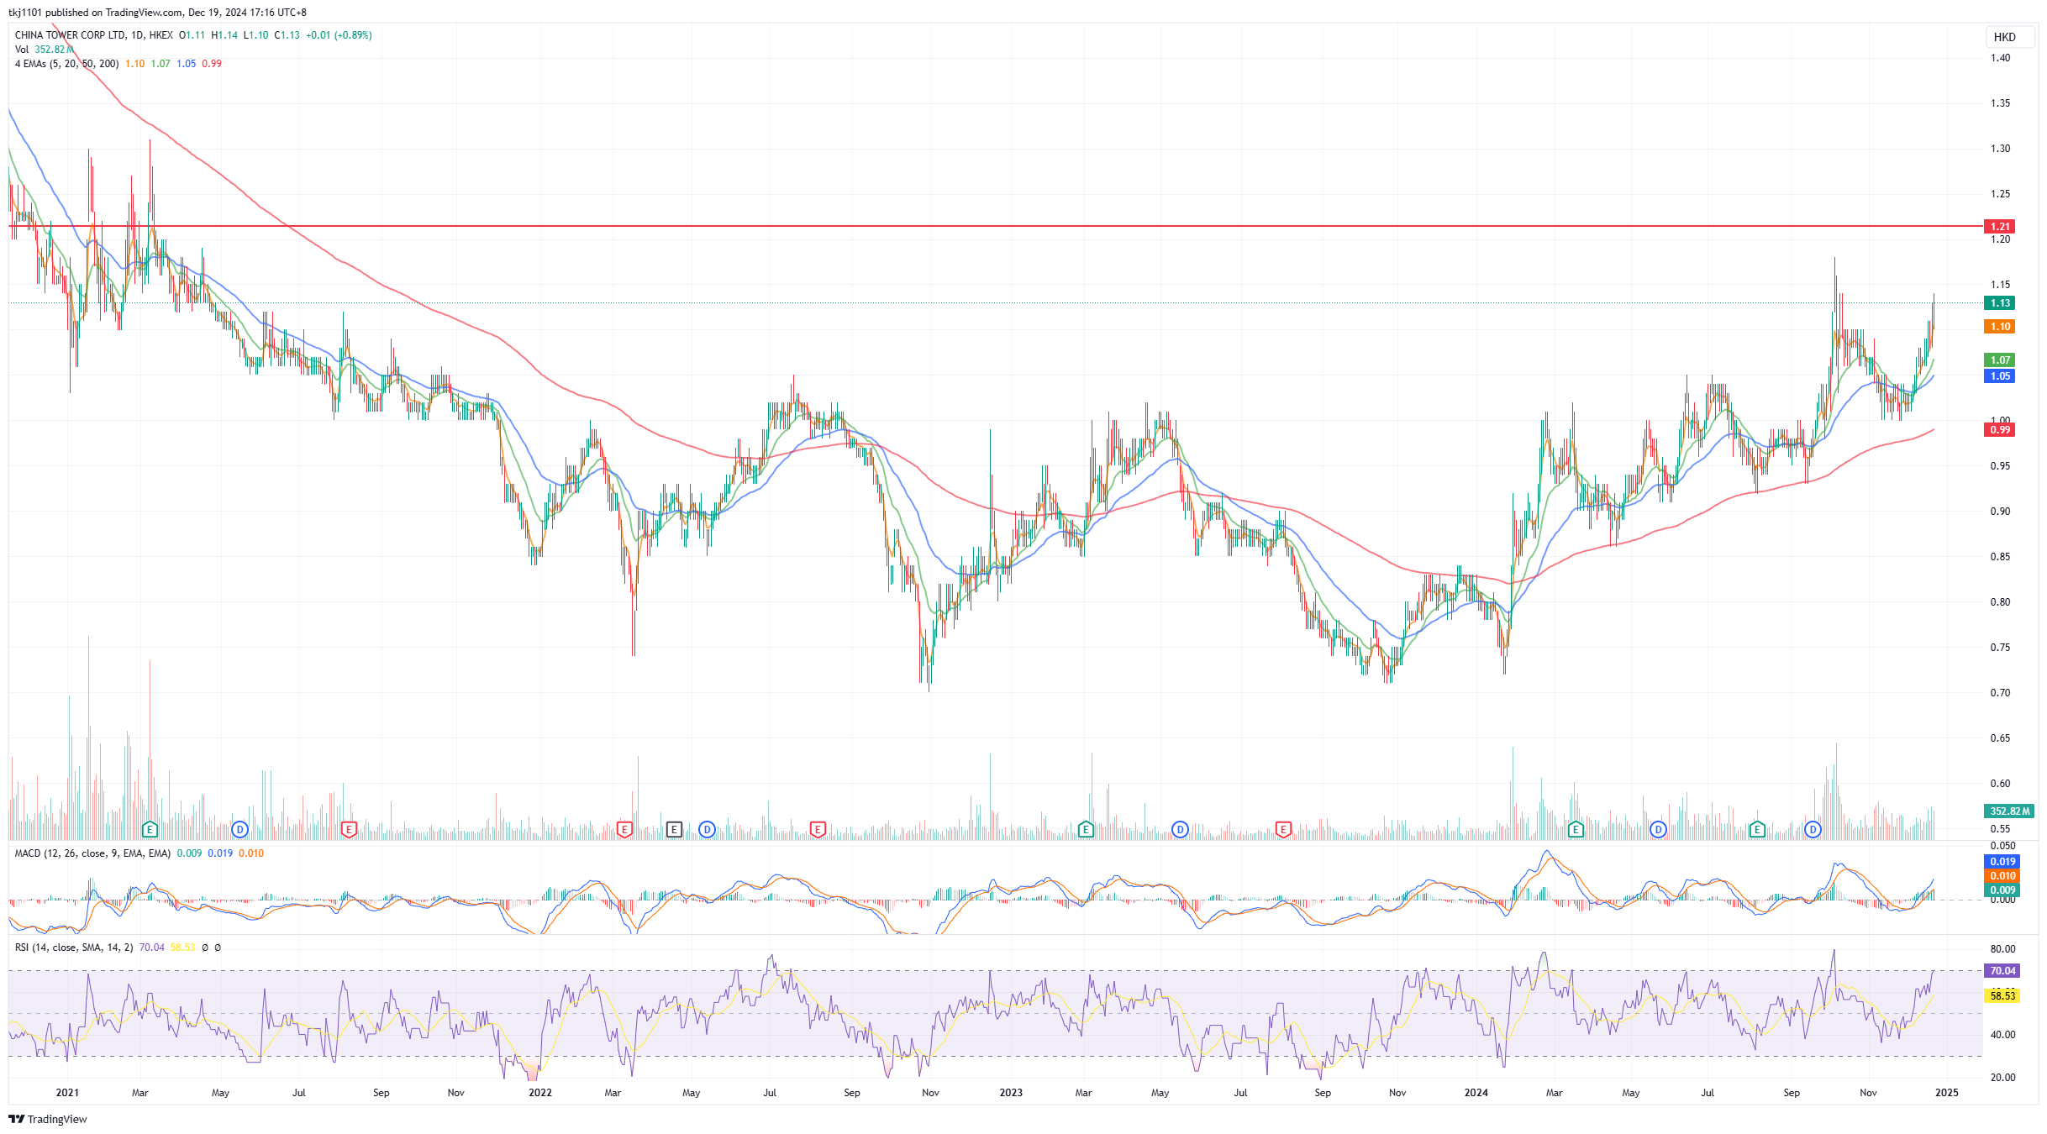Open the dividend marker near May 2023

pyautogui.click(x=1180, y=830)
